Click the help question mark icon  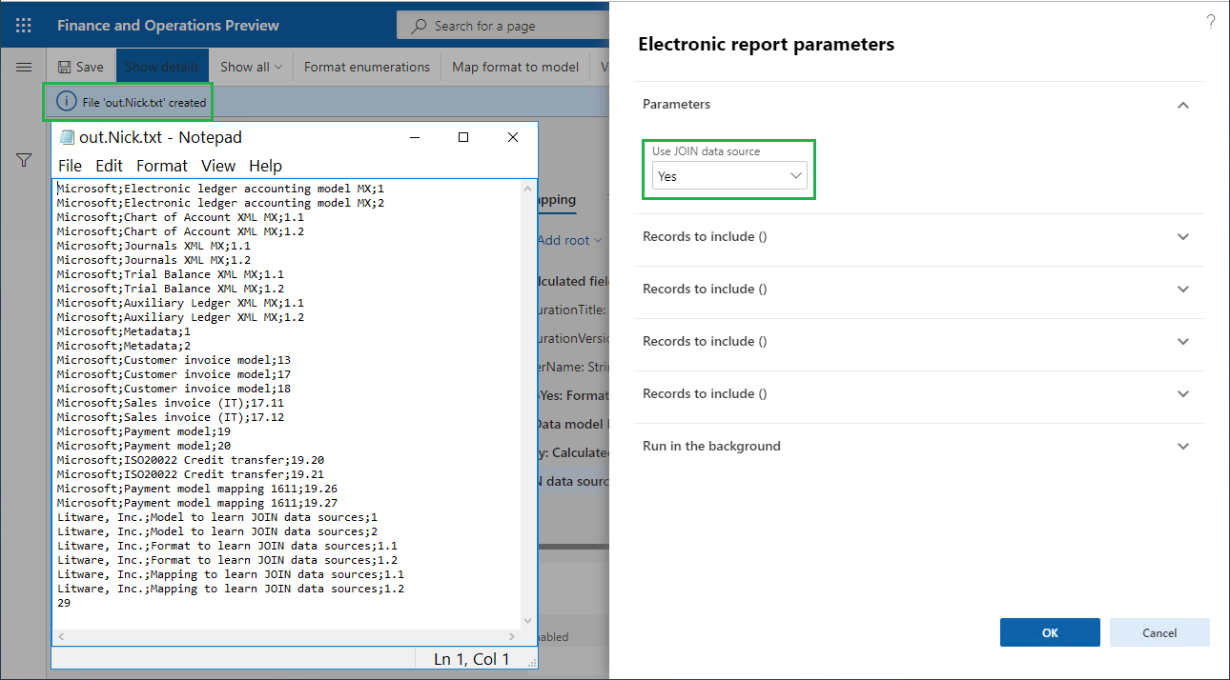pyautogui.click(x=1210, y=21)
